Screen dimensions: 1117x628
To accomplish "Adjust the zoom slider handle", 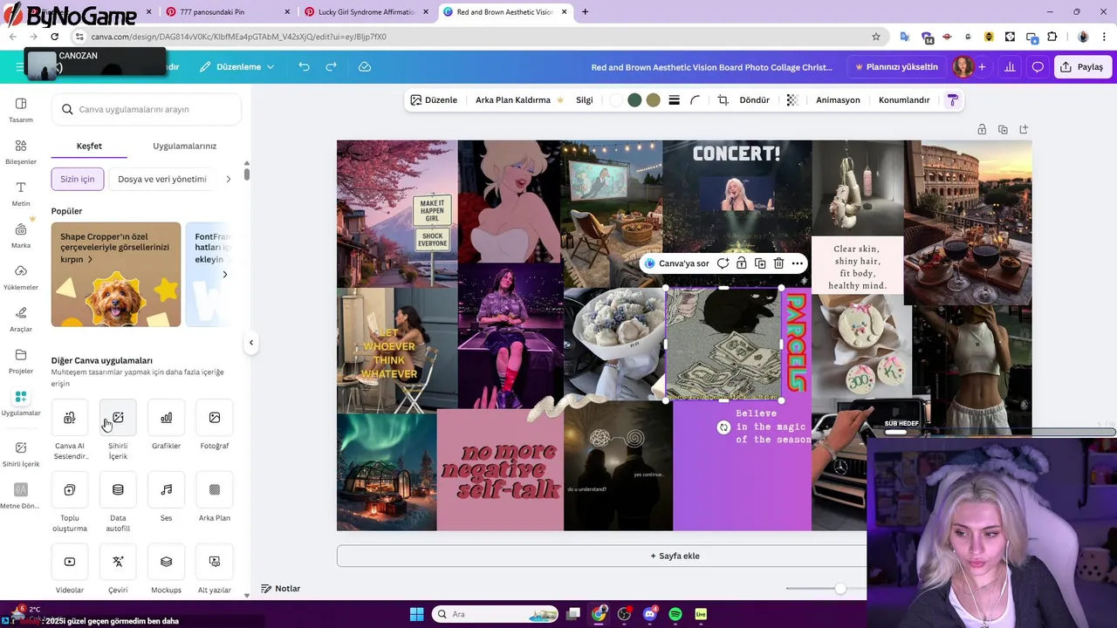I will 839,589.
